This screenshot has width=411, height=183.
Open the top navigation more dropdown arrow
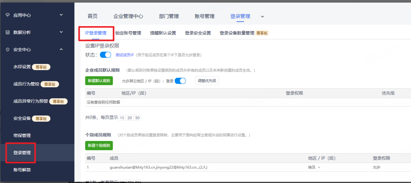pyautogui.click(x=263, y=17)
